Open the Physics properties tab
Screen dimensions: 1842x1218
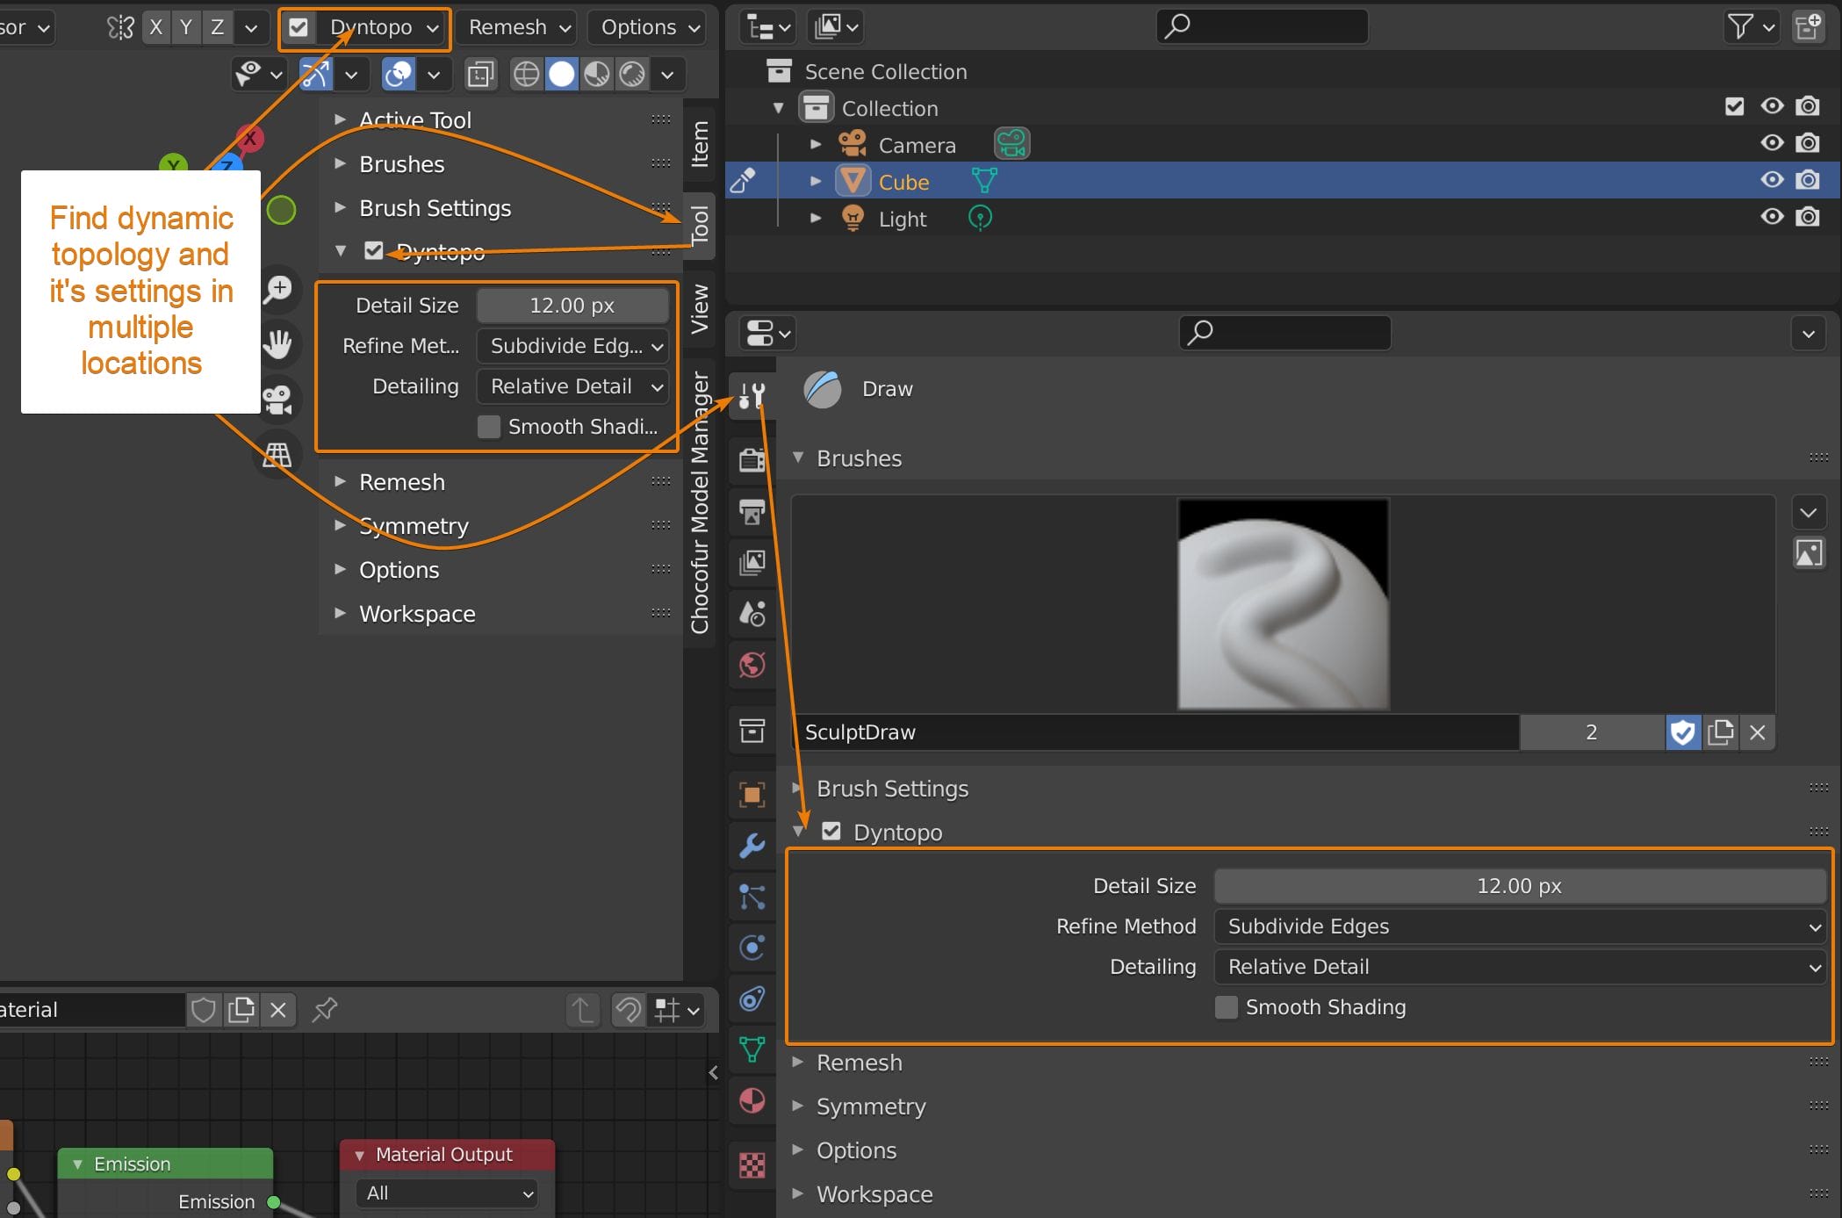tap(752, 948)
